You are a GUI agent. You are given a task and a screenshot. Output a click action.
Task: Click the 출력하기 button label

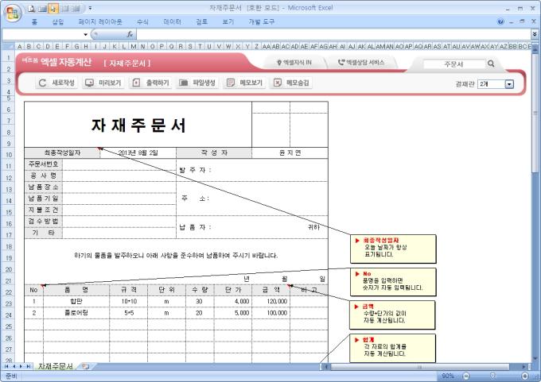[158, 83]
